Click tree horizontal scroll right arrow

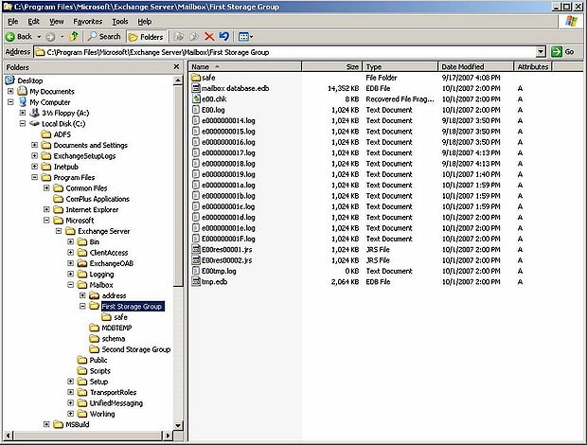point(168,436)
